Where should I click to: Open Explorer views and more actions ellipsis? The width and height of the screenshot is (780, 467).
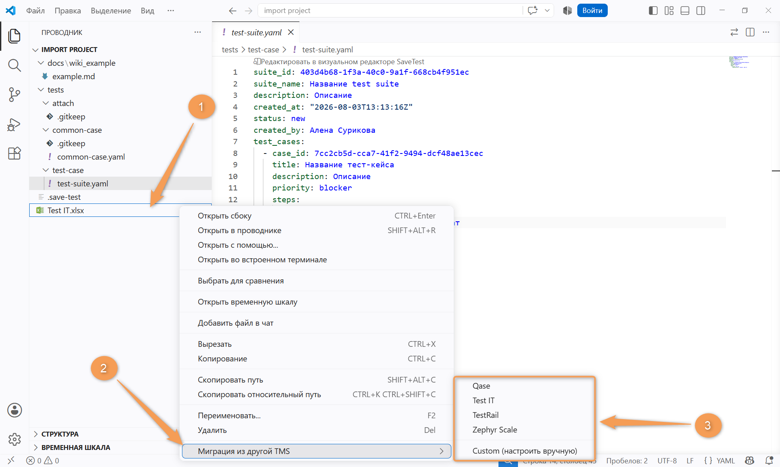pos(197,32)
